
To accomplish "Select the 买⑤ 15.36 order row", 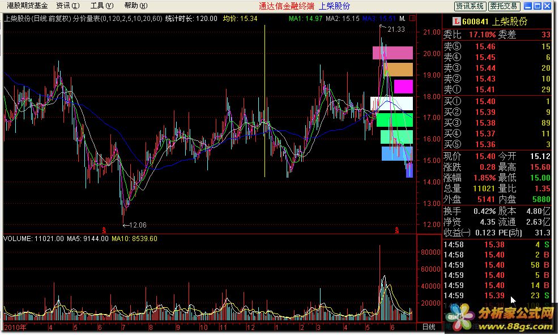I will pyautogui.click(x=497, y=144).
